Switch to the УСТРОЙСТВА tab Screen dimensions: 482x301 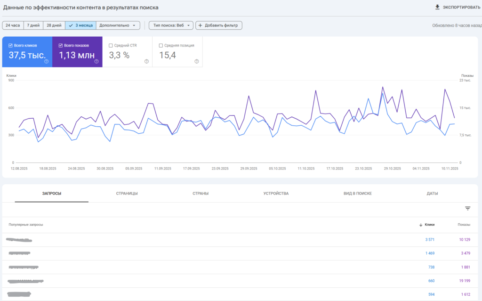click(x=276, y=193)
